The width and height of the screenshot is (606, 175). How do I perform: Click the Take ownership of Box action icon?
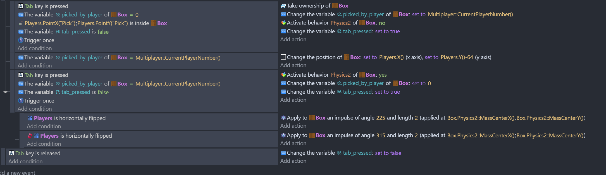click(283, 6)
